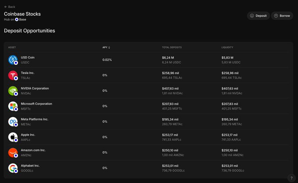The image size is (298, 183).
Task: Click the 260,79 METAc total deposits amount
Action: coord(172,124)
